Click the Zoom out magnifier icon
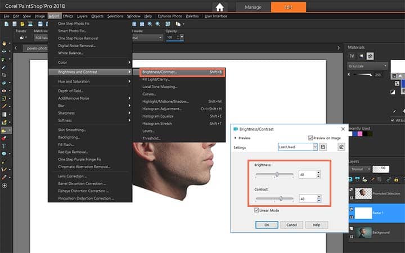This screenshot has width=405, height=253. (x=150, y=24)
